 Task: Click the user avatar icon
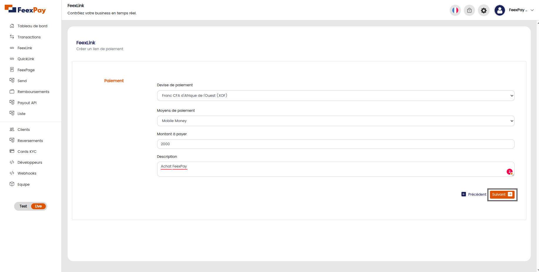(x=500, y=10)
